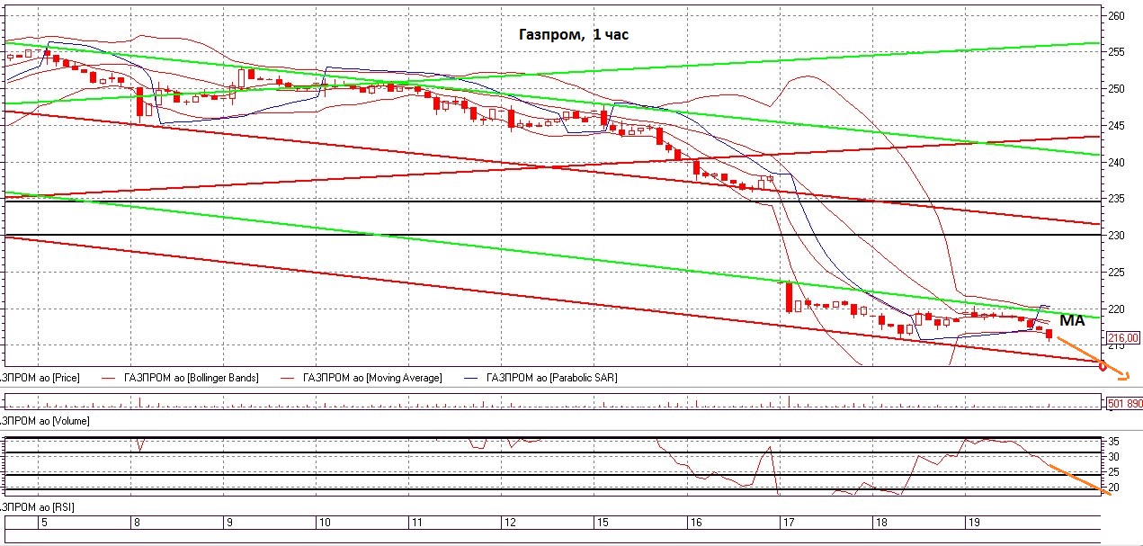Select the Moving Average legend entry
Screen dimensions: 1143x546
point(373,378)
